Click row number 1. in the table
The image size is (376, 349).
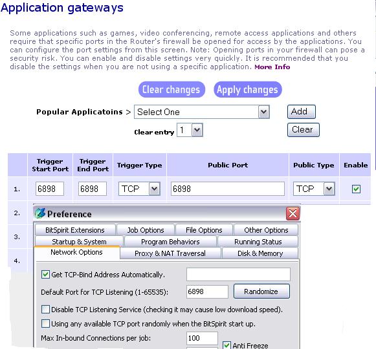point(17,189)
